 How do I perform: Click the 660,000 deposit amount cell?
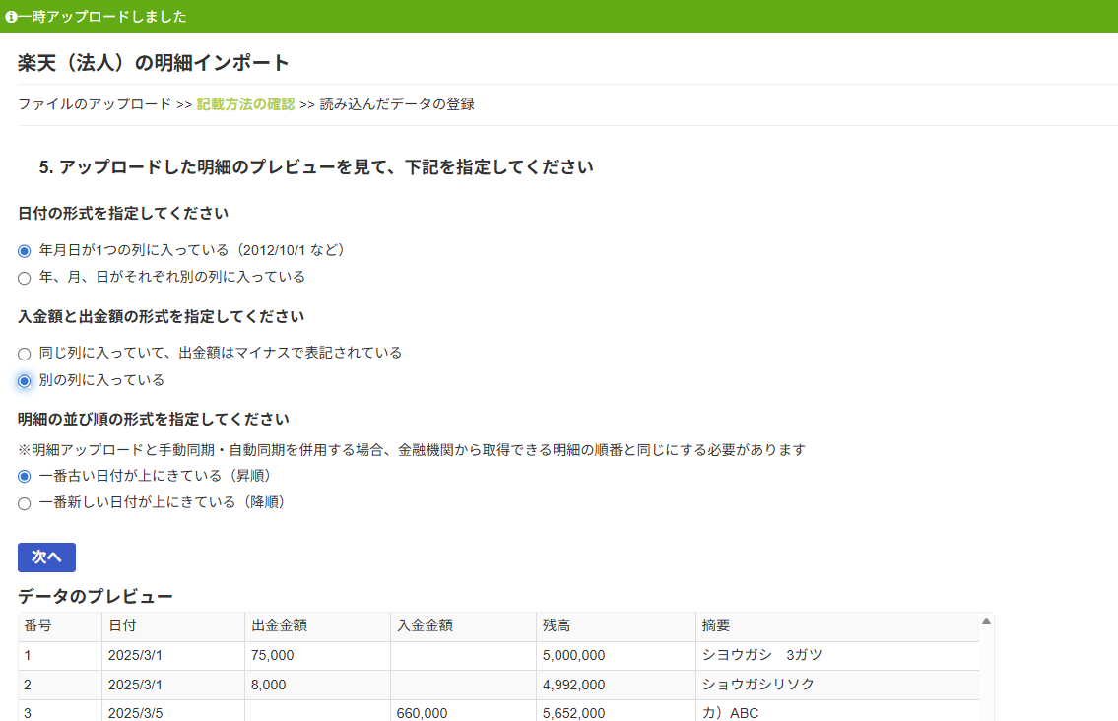(422, 713)
